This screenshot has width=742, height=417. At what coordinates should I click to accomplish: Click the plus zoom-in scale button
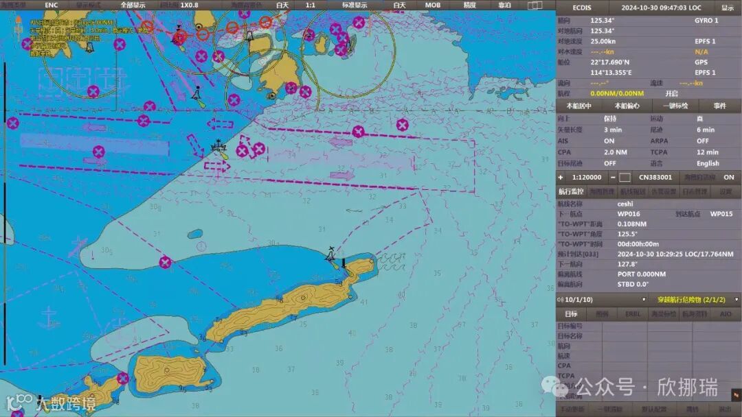(561, 178)
